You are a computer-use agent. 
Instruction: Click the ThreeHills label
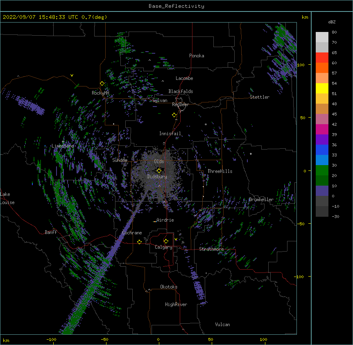(220, 171)
